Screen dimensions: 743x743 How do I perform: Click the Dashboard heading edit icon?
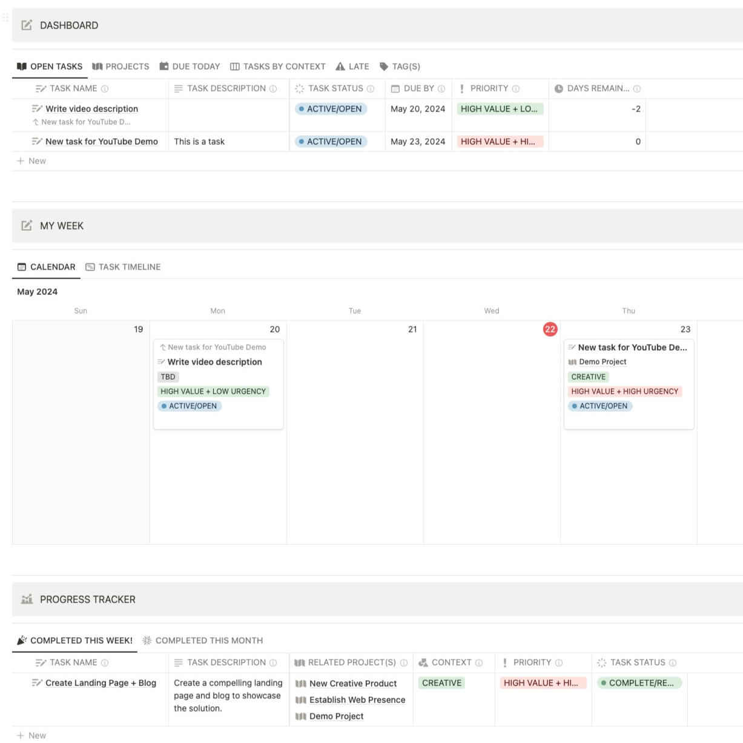pos(27,25)
